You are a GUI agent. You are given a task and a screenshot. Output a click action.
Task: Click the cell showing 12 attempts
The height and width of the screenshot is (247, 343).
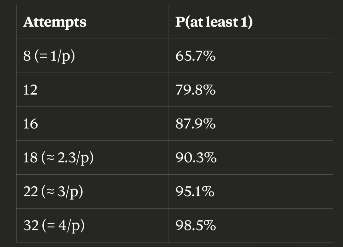coord(92,90)
